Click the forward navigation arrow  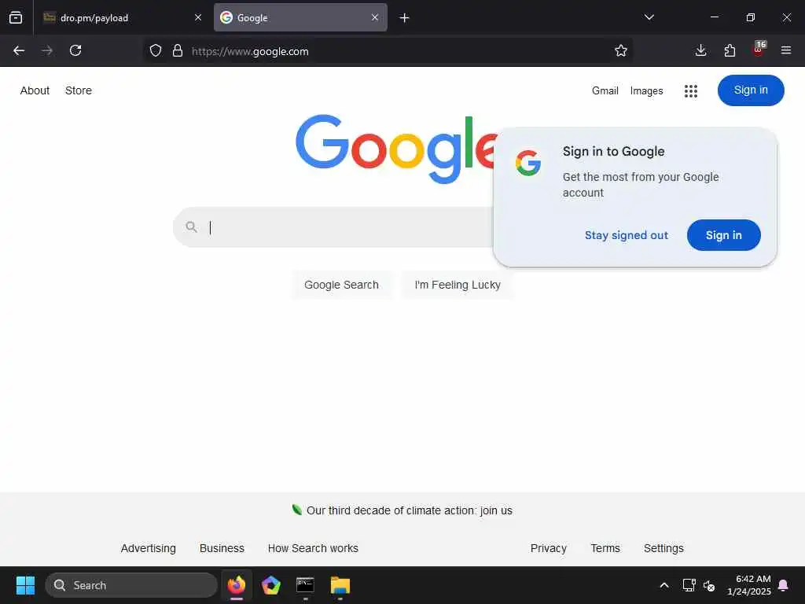coord(47,50)
